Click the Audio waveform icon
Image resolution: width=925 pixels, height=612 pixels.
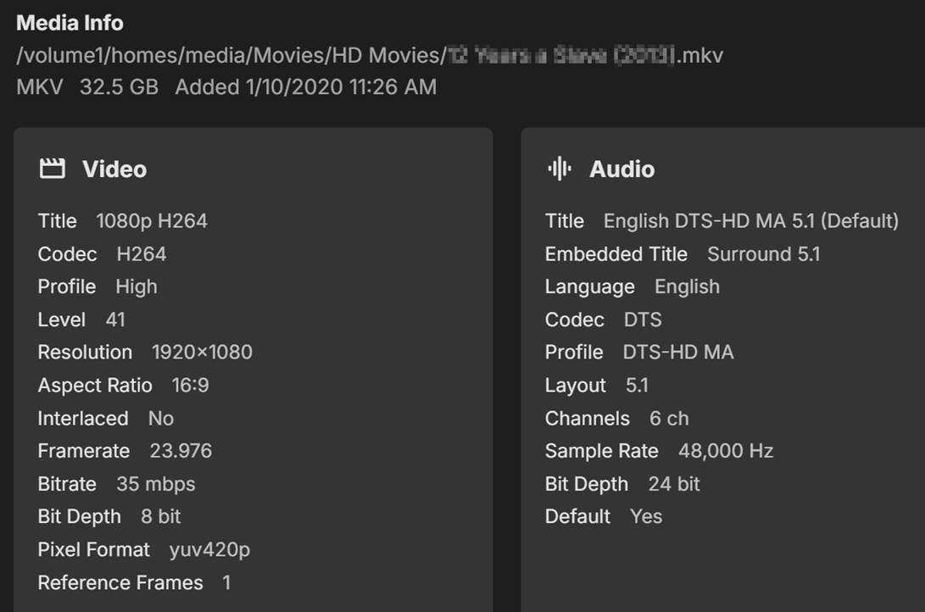560,170
